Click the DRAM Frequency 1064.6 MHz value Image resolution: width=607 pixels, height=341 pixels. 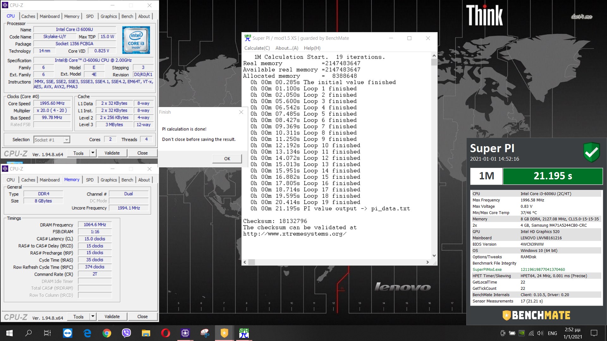[95, 225]
